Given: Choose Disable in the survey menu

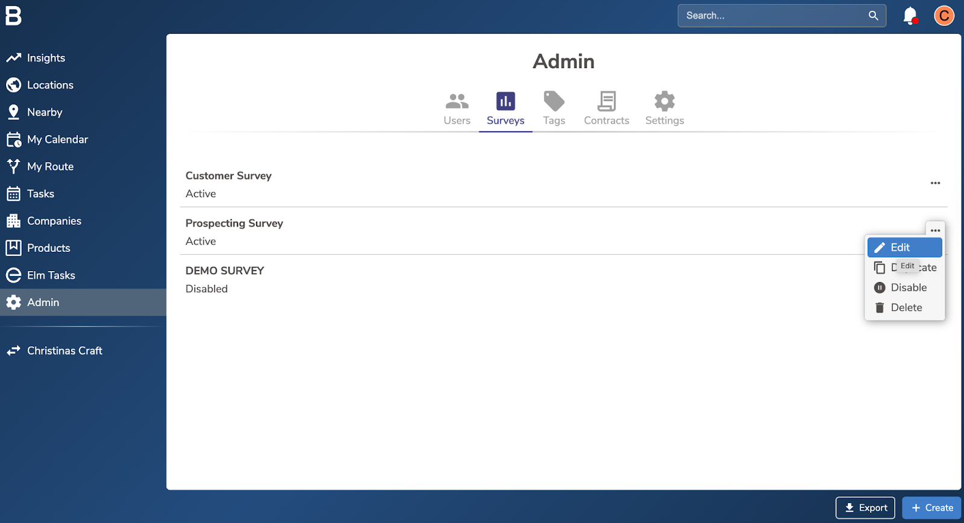Looking at the screenshot, I should (908, 287).
